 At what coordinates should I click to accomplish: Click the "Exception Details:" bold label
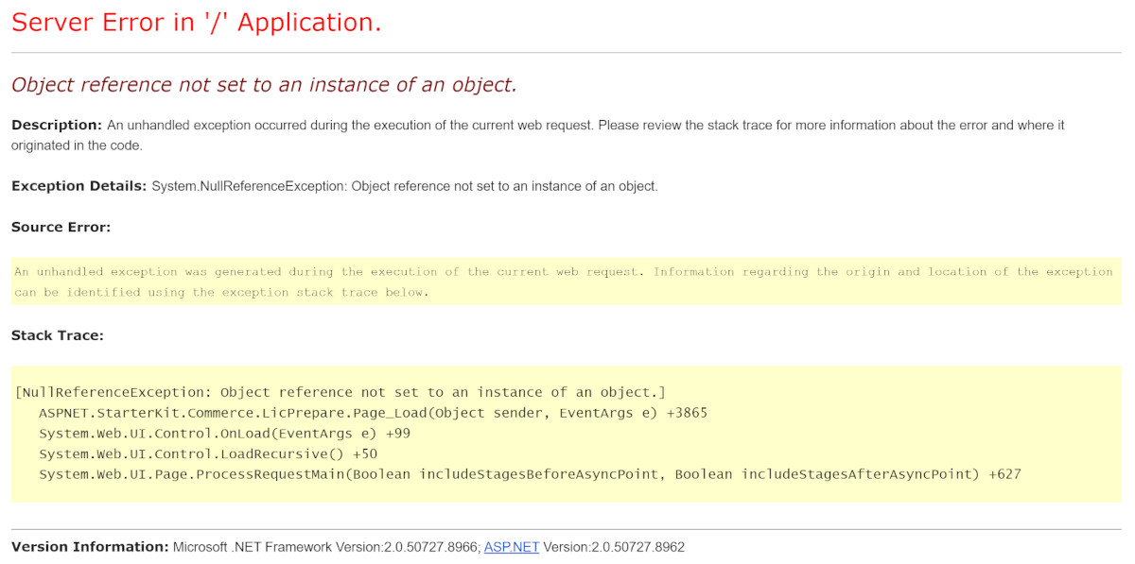click(x=79, y=186)
